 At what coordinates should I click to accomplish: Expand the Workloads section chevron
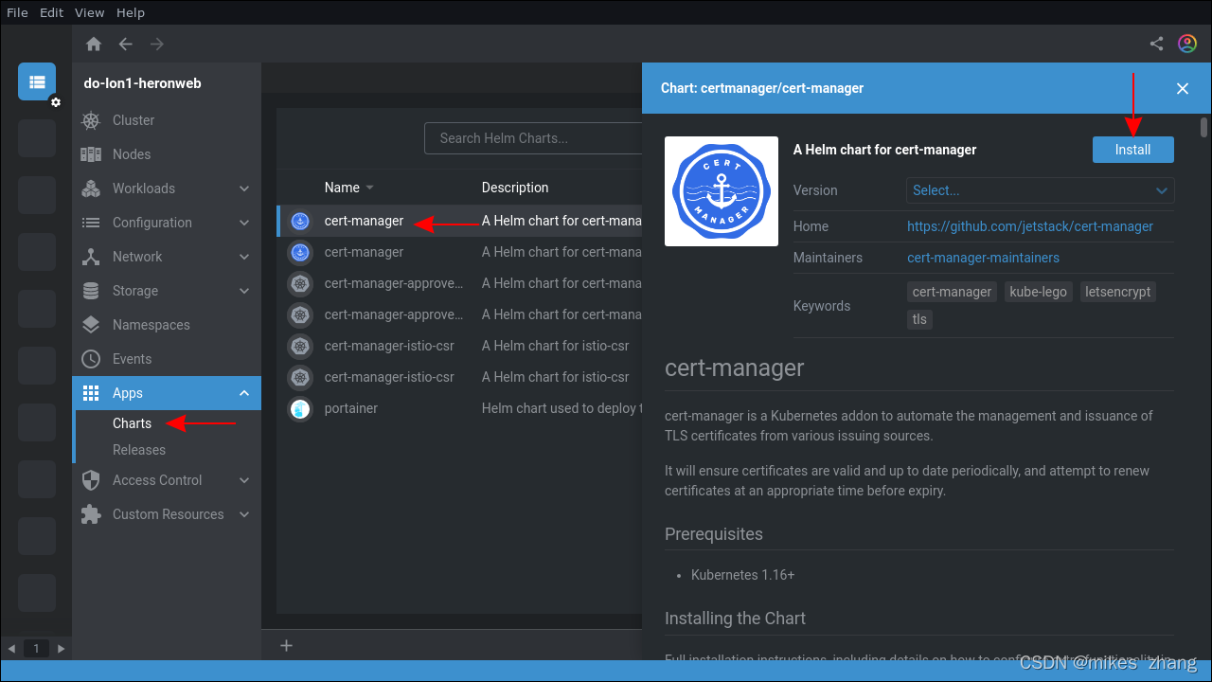pyautogui.click(x=244, y=188)
